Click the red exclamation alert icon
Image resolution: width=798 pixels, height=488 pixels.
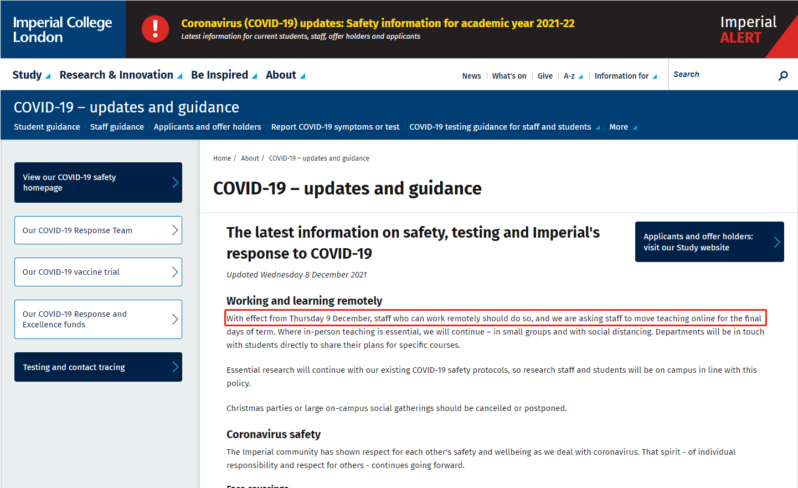pos(155,29)
